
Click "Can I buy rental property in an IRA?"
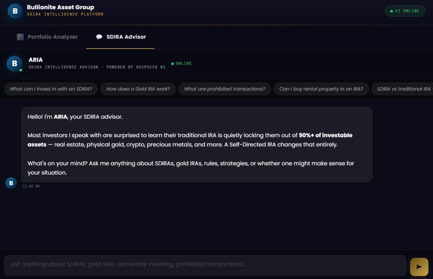[x=321, y=89]
